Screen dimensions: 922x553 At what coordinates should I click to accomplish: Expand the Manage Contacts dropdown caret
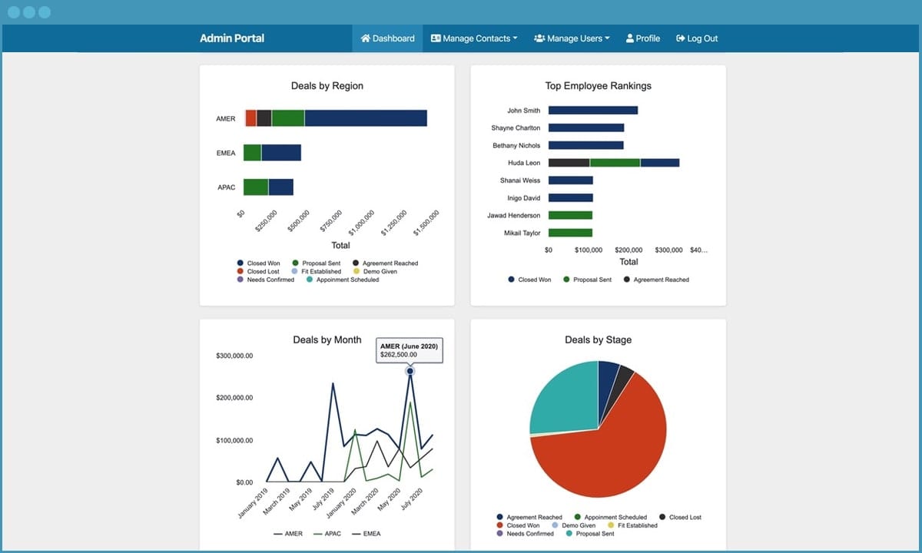click(x=515, y=38)
